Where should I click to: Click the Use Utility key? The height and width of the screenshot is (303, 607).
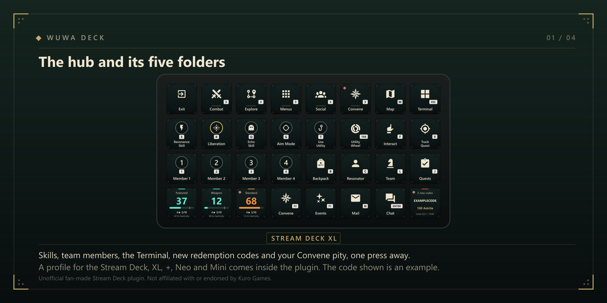pyautogui.click(x=321, y=134)
